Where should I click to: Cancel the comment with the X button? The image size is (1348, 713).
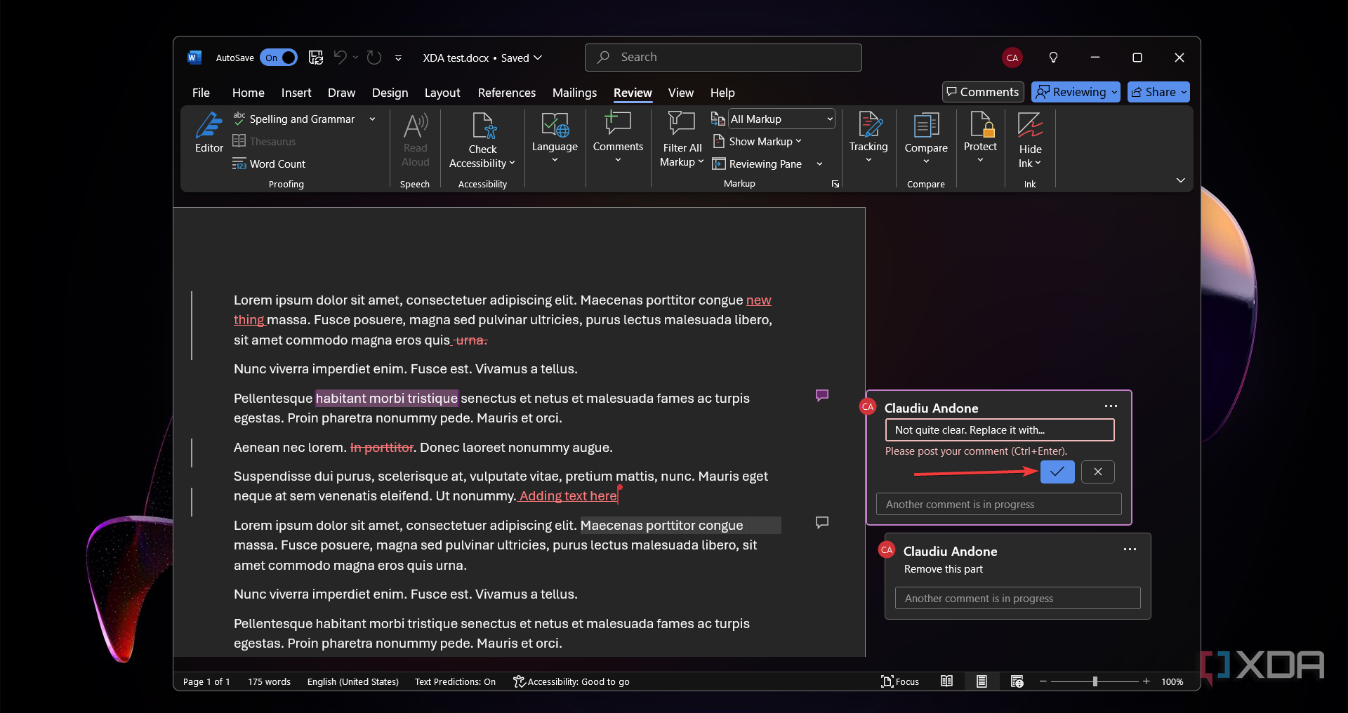coord(1098,472)
